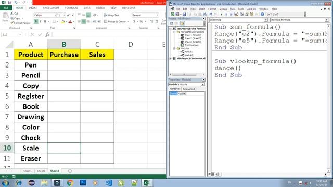This screenshot has height=187, width=333.
Task: Select the Format Painter tool
Action: [x=20, y=23]
